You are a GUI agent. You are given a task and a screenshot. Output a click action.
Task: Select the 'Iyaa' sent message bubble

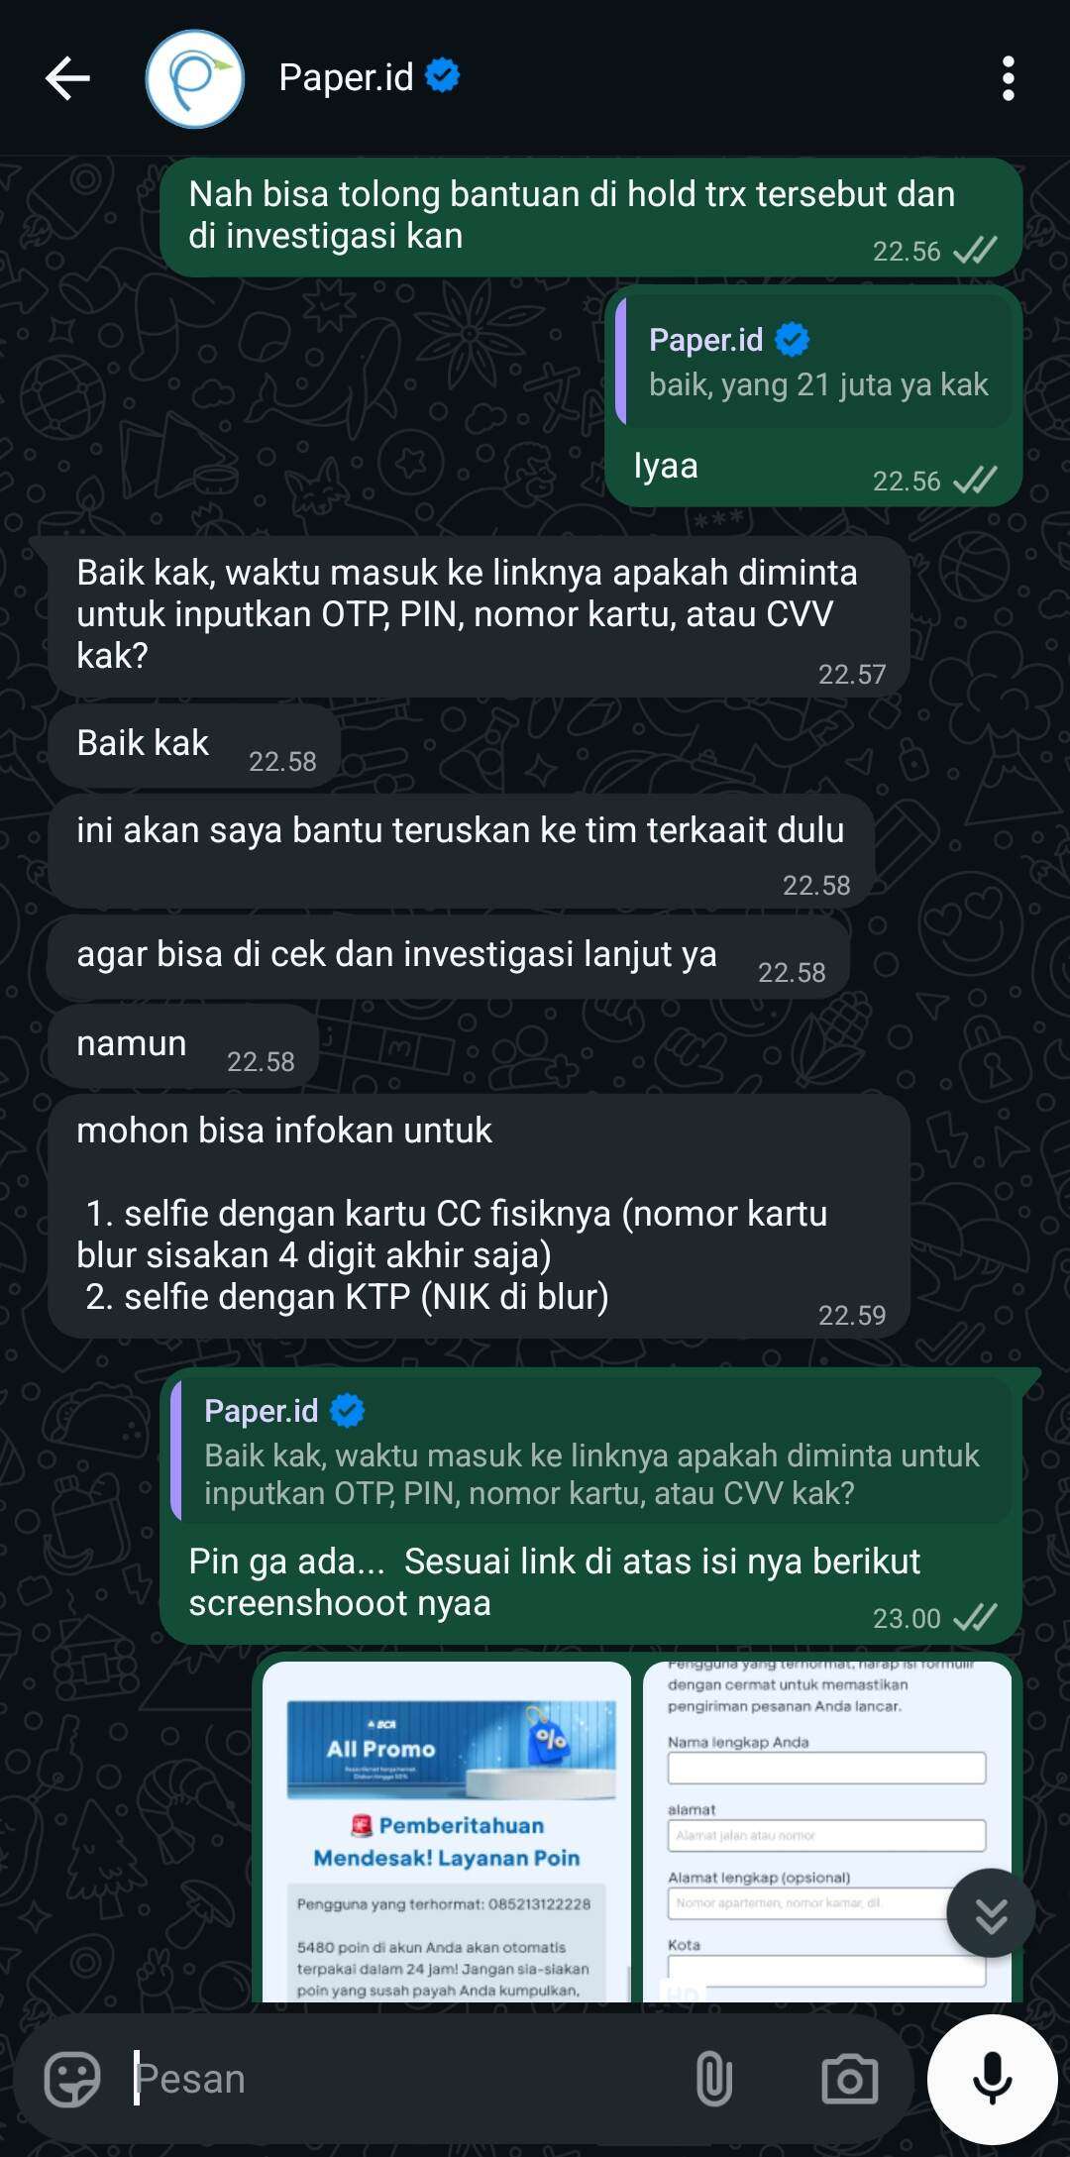[813, 396]
